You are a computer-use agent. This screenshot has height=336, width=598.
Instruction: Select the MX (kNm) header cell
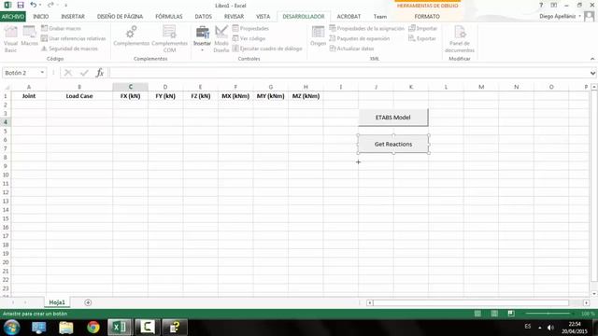pyautogui.click(x=235, y=96)
